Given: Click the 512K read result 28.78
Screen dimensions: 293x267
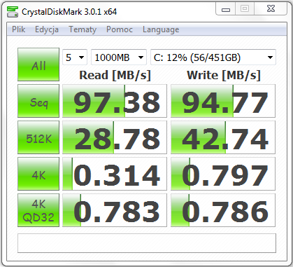Looking at the screenshot, I should tap(115, 137).
